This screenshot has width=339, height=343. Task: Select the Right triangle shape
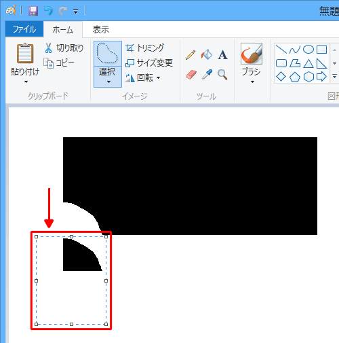[x=321, y=63]
